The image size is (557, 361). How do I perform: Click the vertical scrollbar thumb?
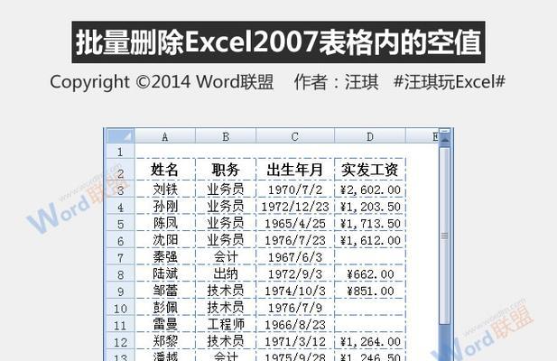[x=444, y=236]
